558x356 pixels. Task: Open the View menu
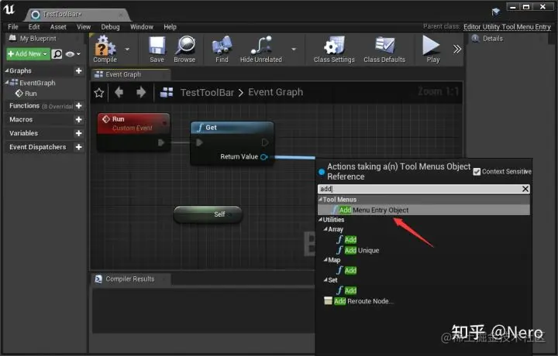[x=84, y=26]
